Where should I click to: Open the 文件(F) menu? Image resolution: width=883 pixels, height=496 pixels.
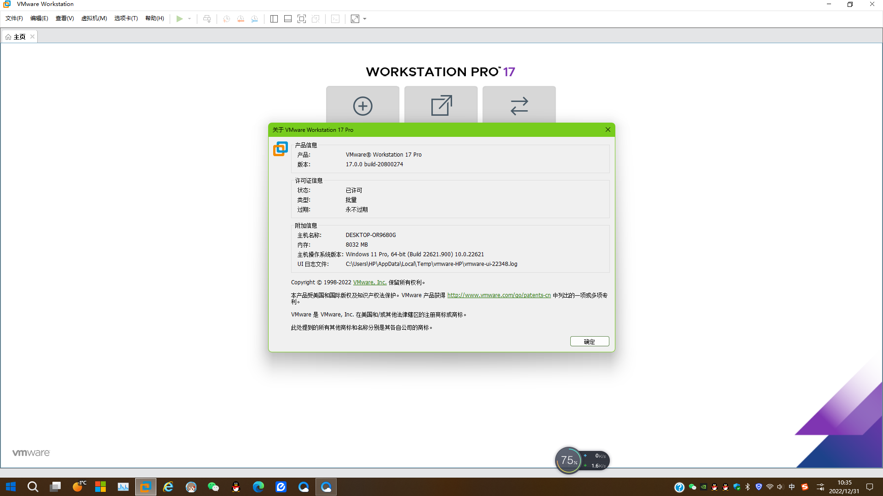coord(14,18)
